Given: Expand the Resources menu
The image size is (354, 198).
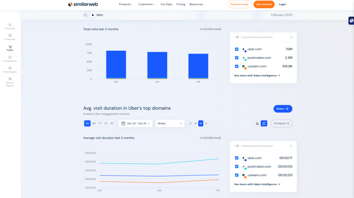Looking at the screenshot, I should 197,4.
